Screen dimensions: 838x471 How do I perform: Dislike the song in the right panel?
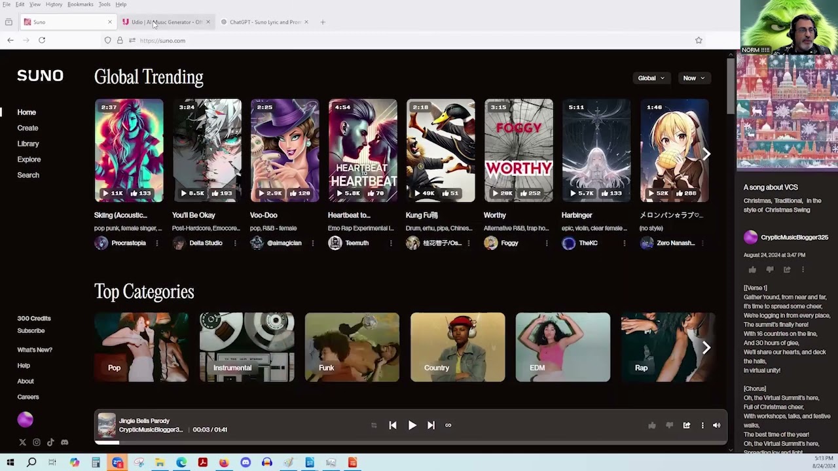point(770,270)
